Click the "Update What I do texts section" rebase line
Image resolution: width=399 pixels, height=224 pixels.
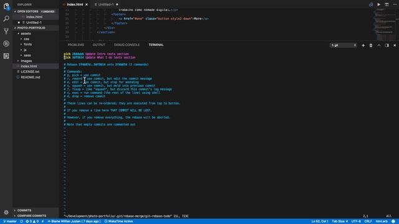point(100,58)
